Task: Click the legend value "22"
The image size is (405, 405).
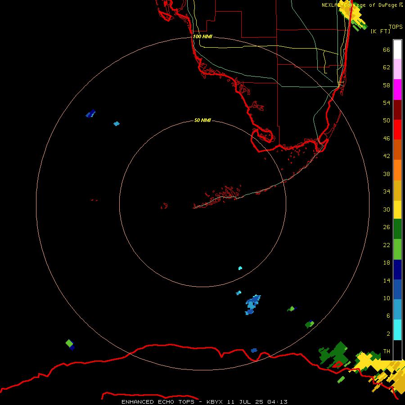Action: coord(387,245)
